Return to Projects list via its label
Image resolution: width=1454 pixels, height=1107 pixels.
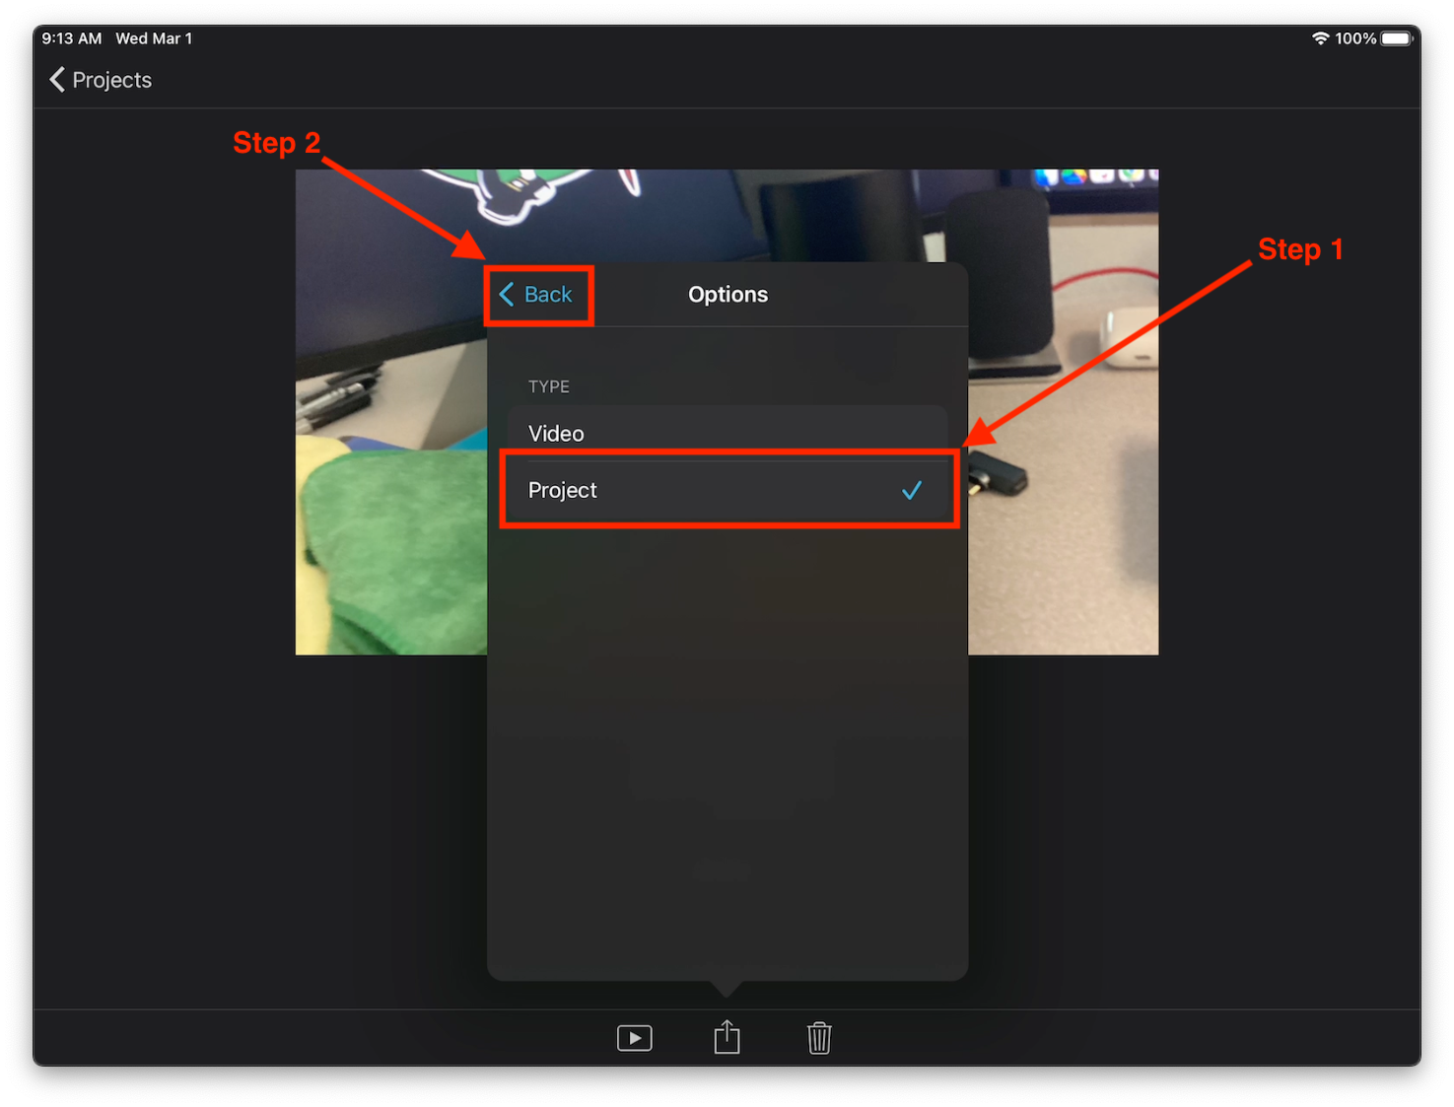click(x=111, y=80)
